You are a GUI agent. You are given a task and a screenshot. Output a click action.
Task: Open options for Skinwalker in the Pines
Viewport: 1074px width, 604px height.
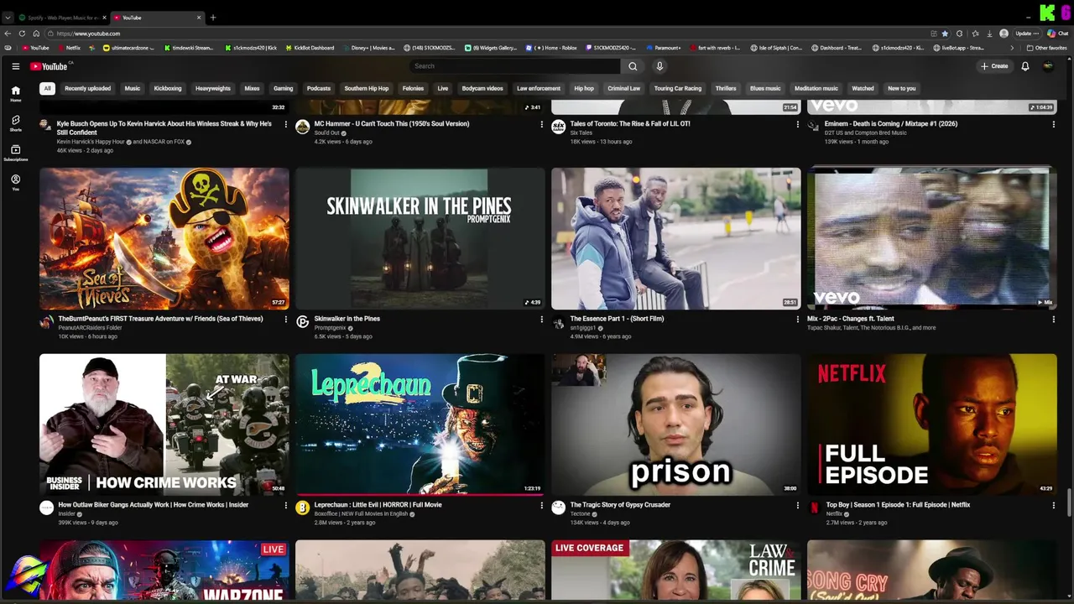pyautogui.click(x=541, y=319)
